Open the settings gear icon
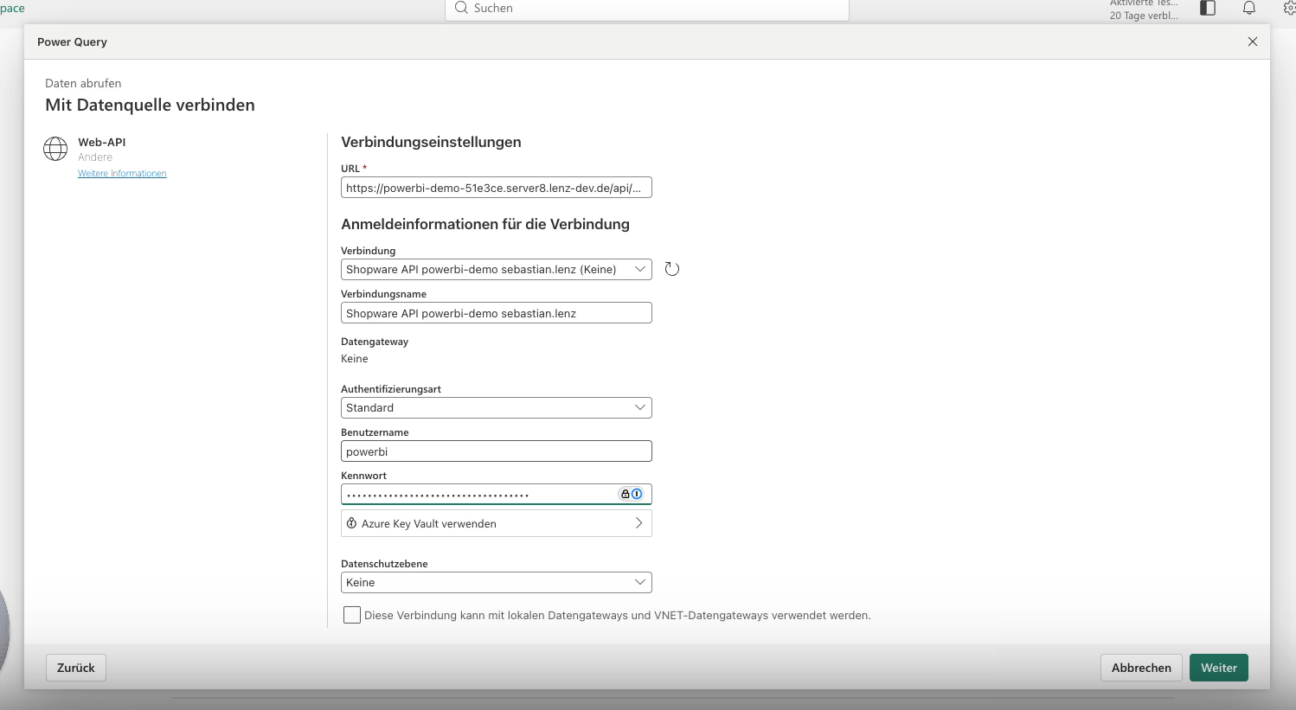This screenshot has width=1296, height=710. point(1289,8)
